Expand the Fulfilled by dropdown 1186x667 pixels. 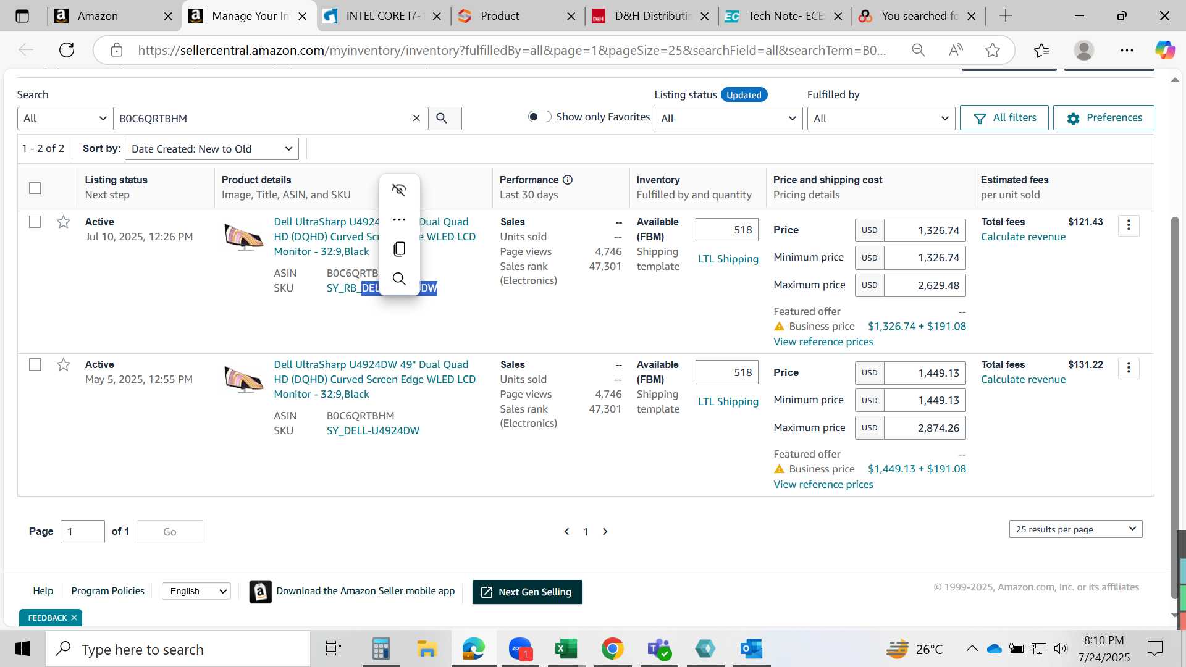pyautogui.click(x=881, y=118)
